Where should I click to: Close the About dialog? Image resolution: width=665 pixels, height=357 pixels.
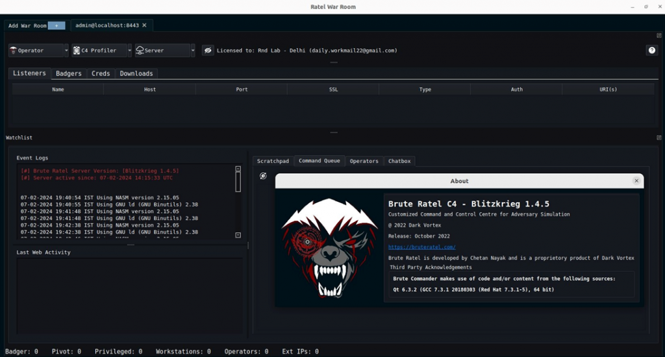tap(636, 180)
